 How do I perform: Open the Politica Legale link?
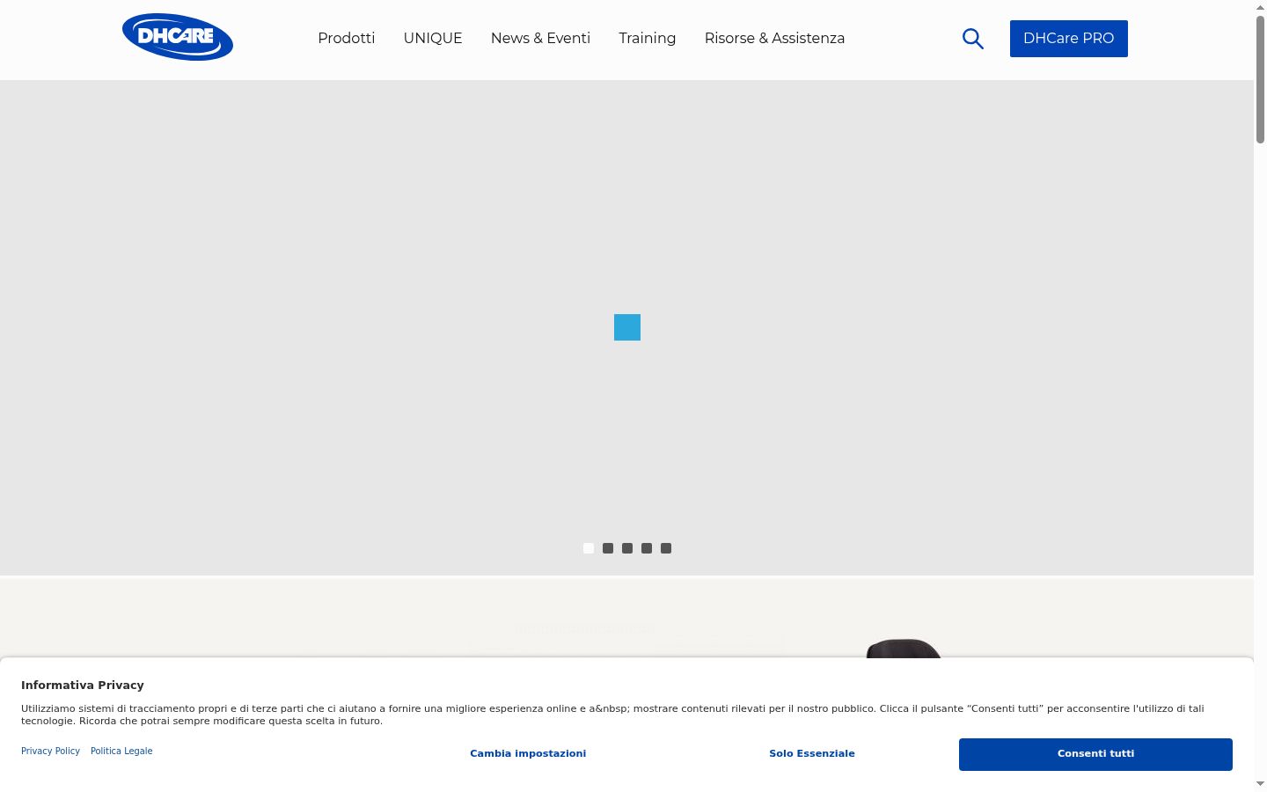(121, 751)
